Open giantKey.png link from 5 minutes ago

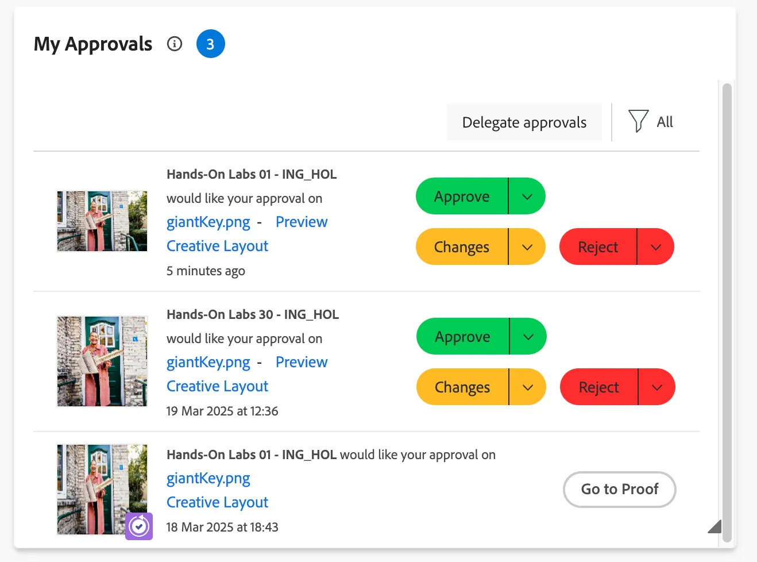(208, 222)
